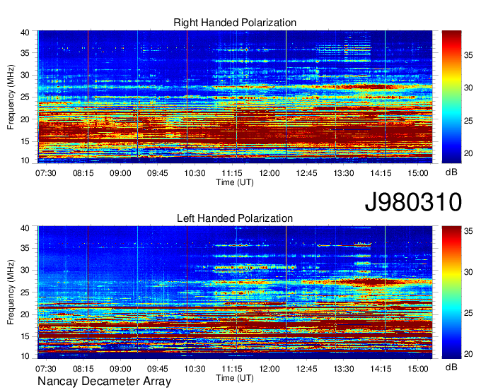Image resolution: width=481 pixels, height=390 pixels.
Task: Click '10:30' time tick on Right Handed plot
Action: pos(195,173)
